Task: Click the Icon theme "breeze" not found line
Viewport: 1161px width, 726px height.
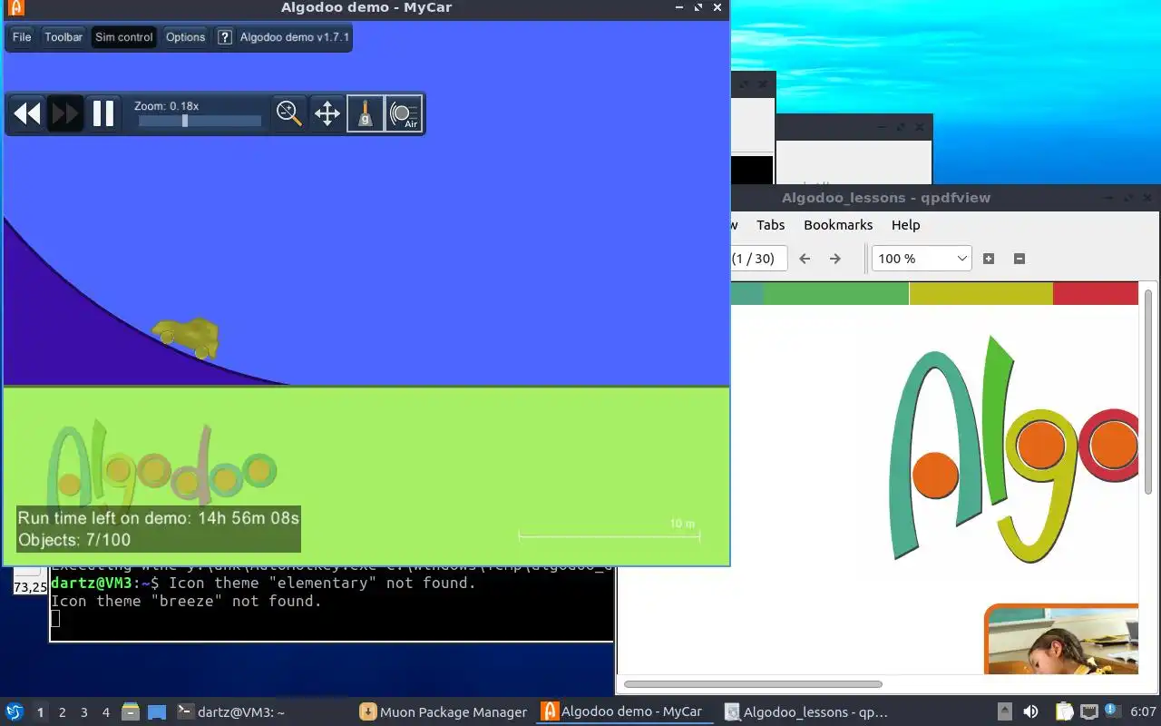Action: coord(186,601)
